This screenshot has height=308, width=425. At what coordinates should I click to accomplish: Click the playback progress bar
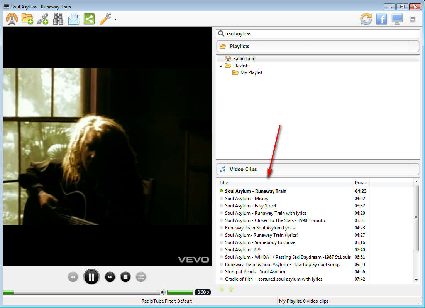click(x=81, y=292)
